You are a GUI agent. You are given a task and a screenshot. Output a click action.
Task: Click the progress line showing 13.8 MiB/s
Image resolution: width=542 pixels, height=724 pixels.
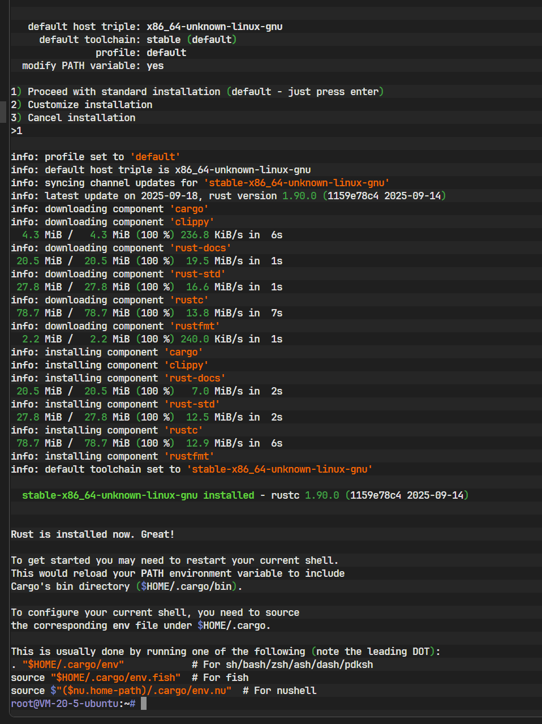pyautogui.click(x=149, y=313)
